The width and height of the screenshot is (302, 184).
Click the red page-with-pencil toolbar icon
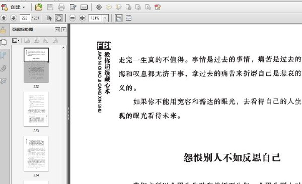pos(158,8)
